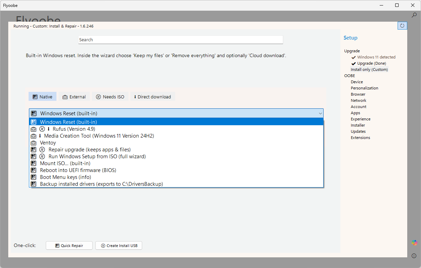This screenshot has width=421, height=268.
Task: Click the disc icon on Repair upgrade row
Action: (x=42, y=150)
